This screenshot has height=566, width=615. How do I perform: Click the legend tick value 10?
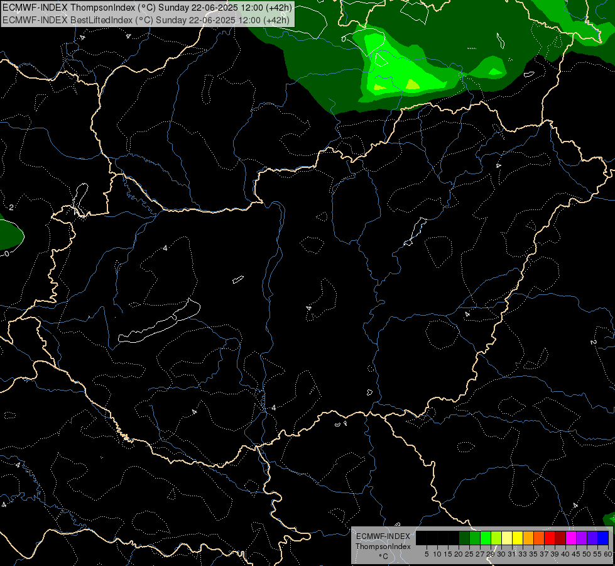tap(437, 554)
